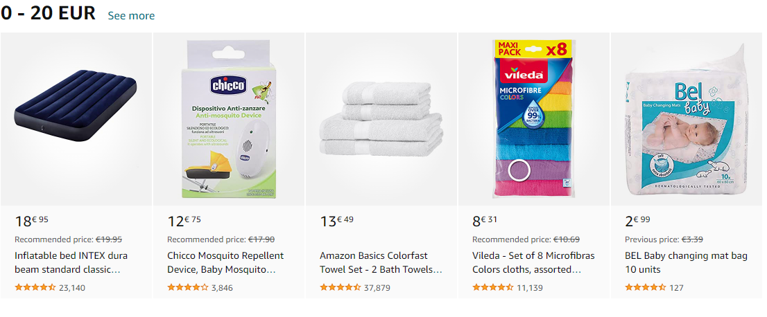The width and height of the screenshot is (767, 317).
Task: Open Vileda Set of 8 Microfibras title
Action: [533, 262]
